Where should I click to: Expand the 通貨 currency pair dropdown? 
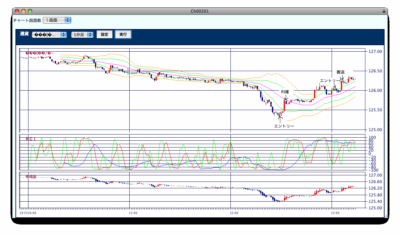click(x=49, y=35)
